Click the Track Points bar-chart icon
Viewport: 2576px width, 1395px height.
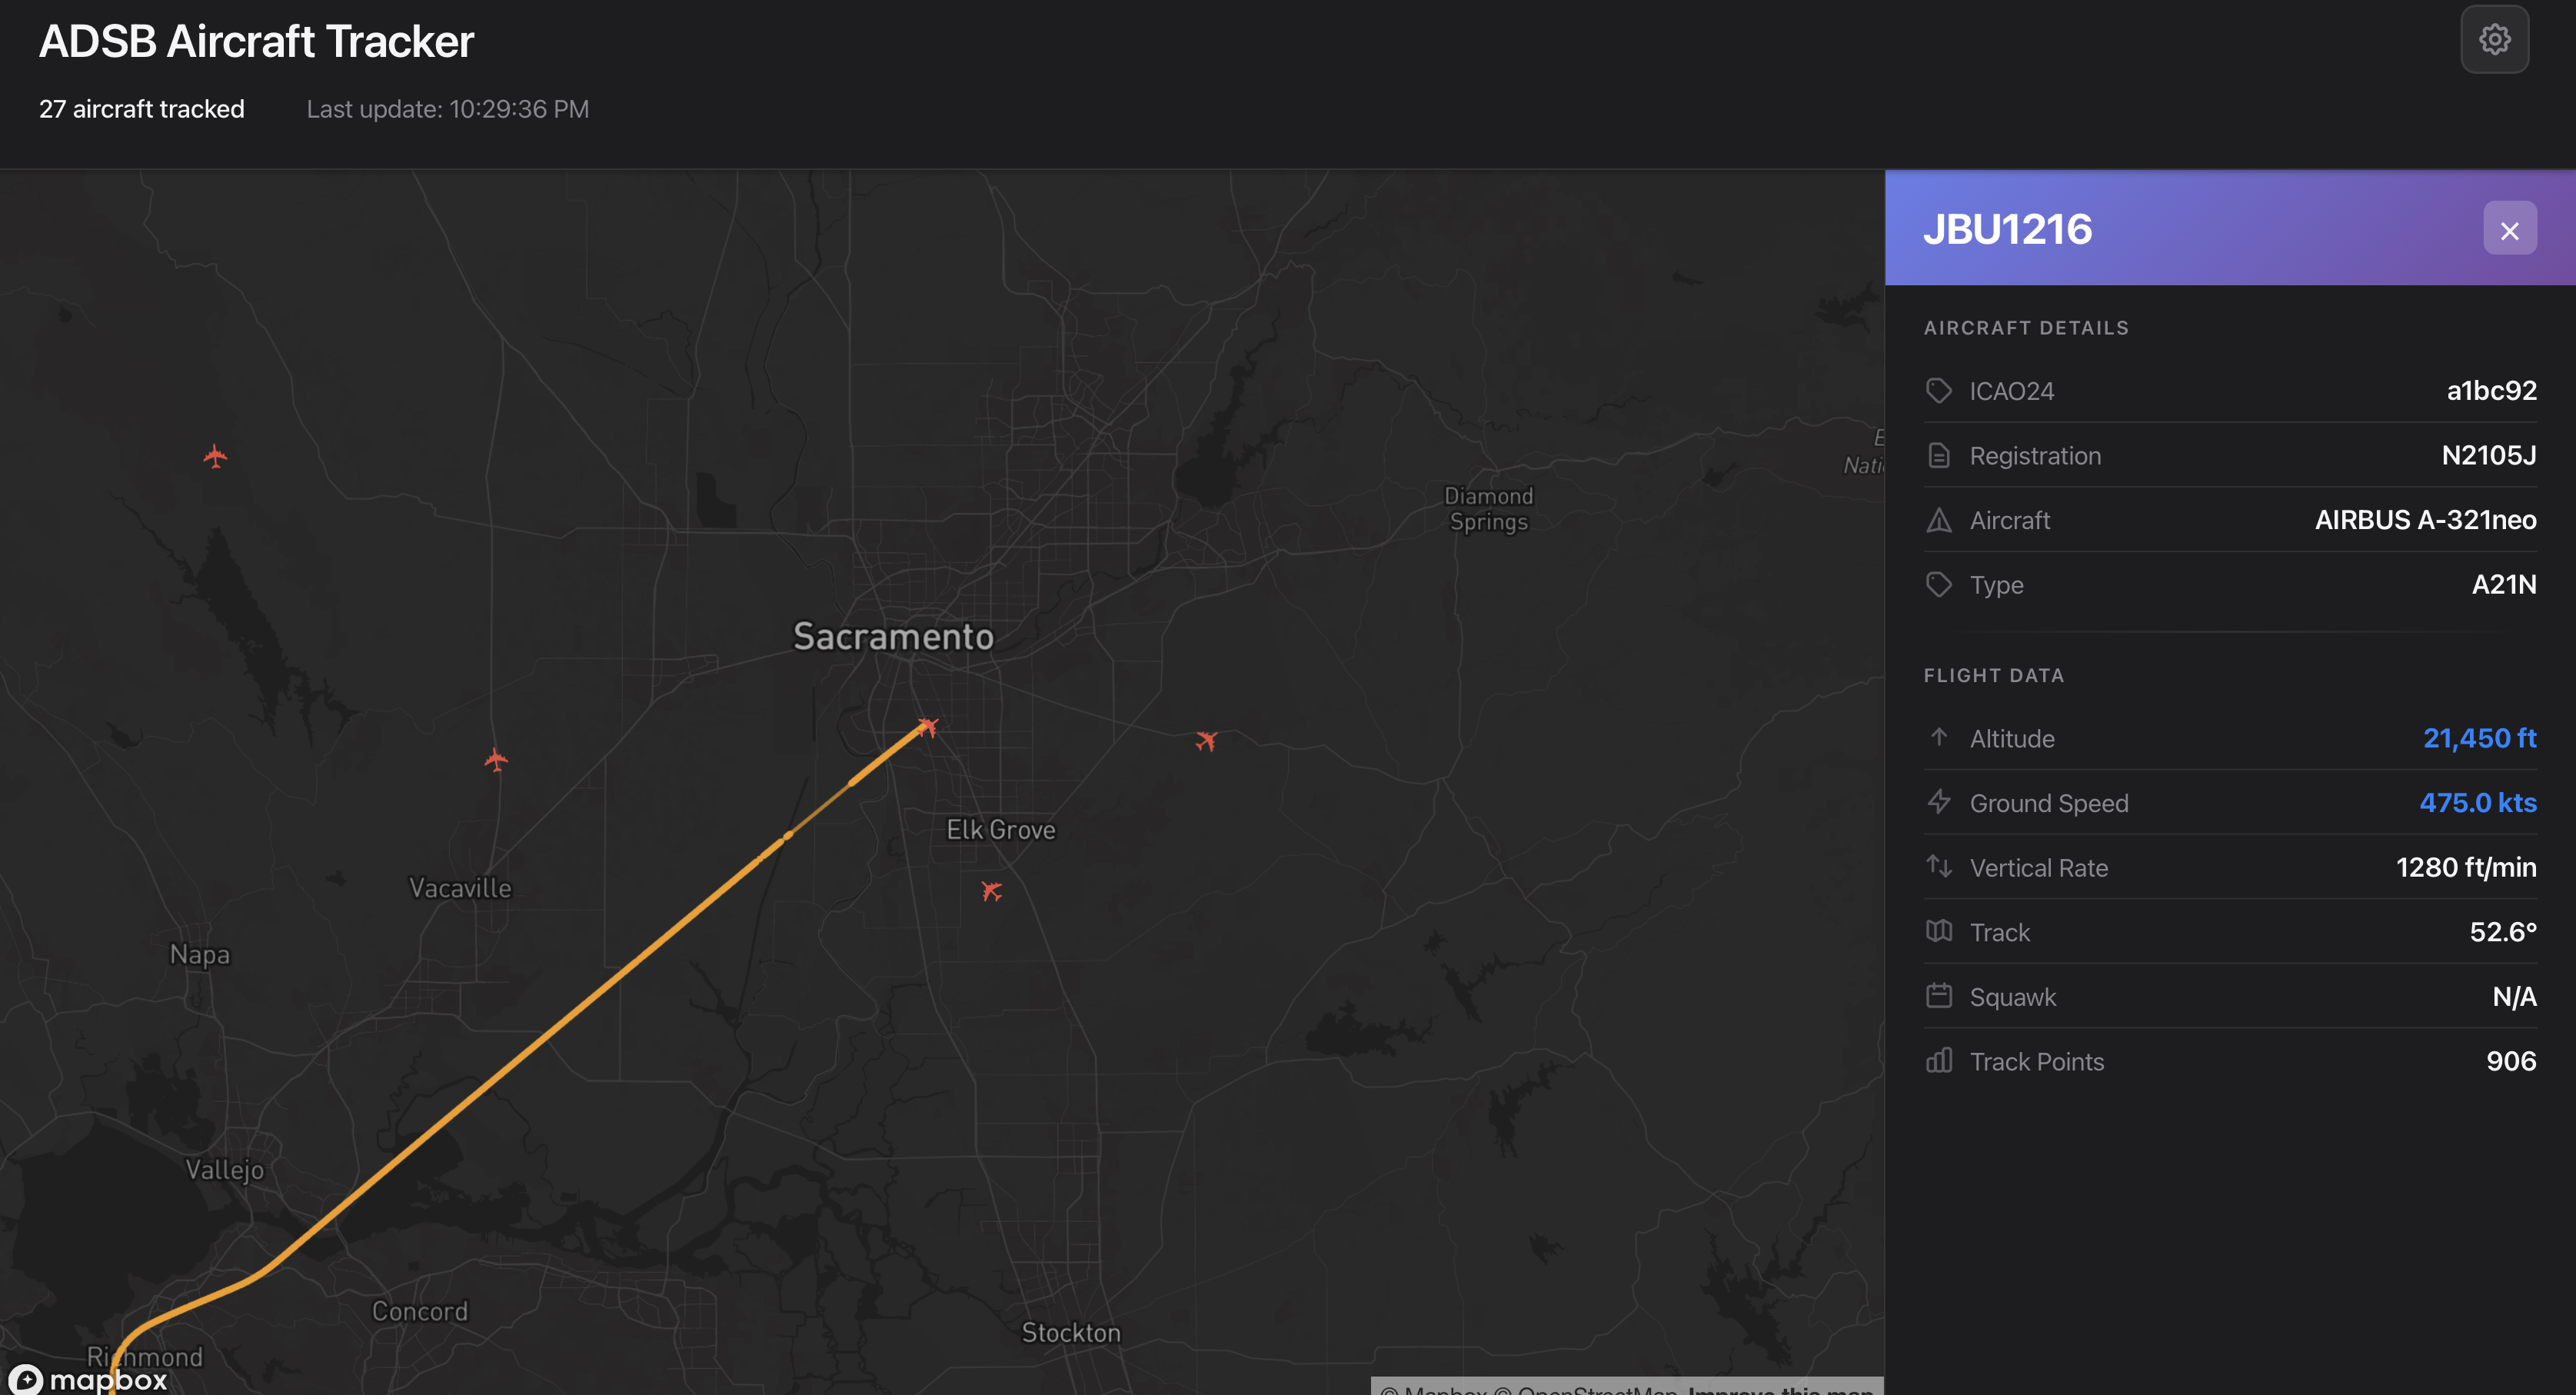[x=1940, y=1061]
